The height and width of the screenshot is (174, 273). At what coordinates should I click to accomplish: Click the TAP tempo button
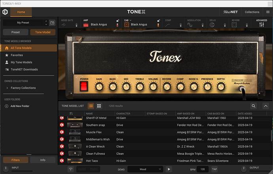[x=214, y=169]
